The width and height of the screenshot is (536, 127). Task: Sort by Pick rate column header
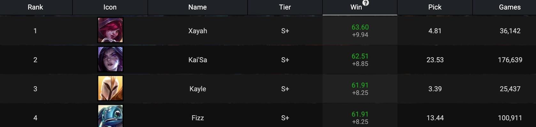click(x=435, y=7)
